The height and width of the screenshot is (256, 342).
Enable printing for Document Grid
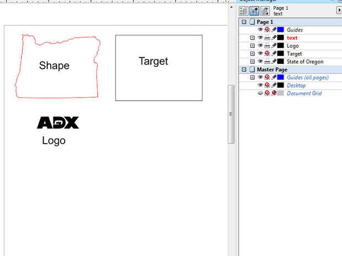(x=267, y=93)
